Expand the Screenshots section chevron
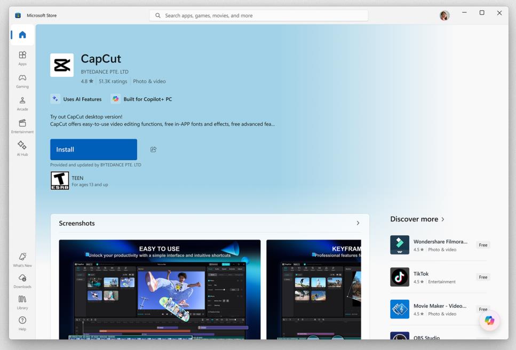Screen dimensions: 516x350 (358, 223)
